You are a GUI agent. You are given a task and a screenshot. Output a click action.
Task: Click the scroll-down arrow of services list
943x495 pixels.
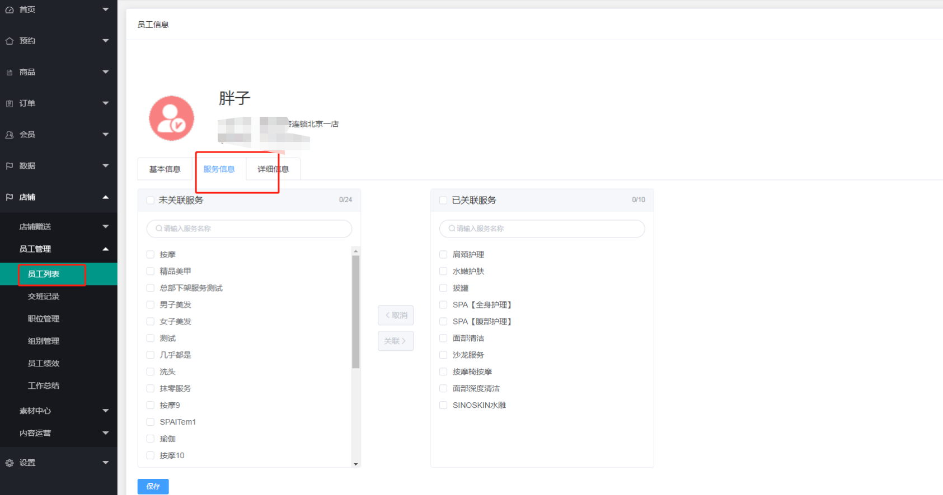click(x=355, y=464)
